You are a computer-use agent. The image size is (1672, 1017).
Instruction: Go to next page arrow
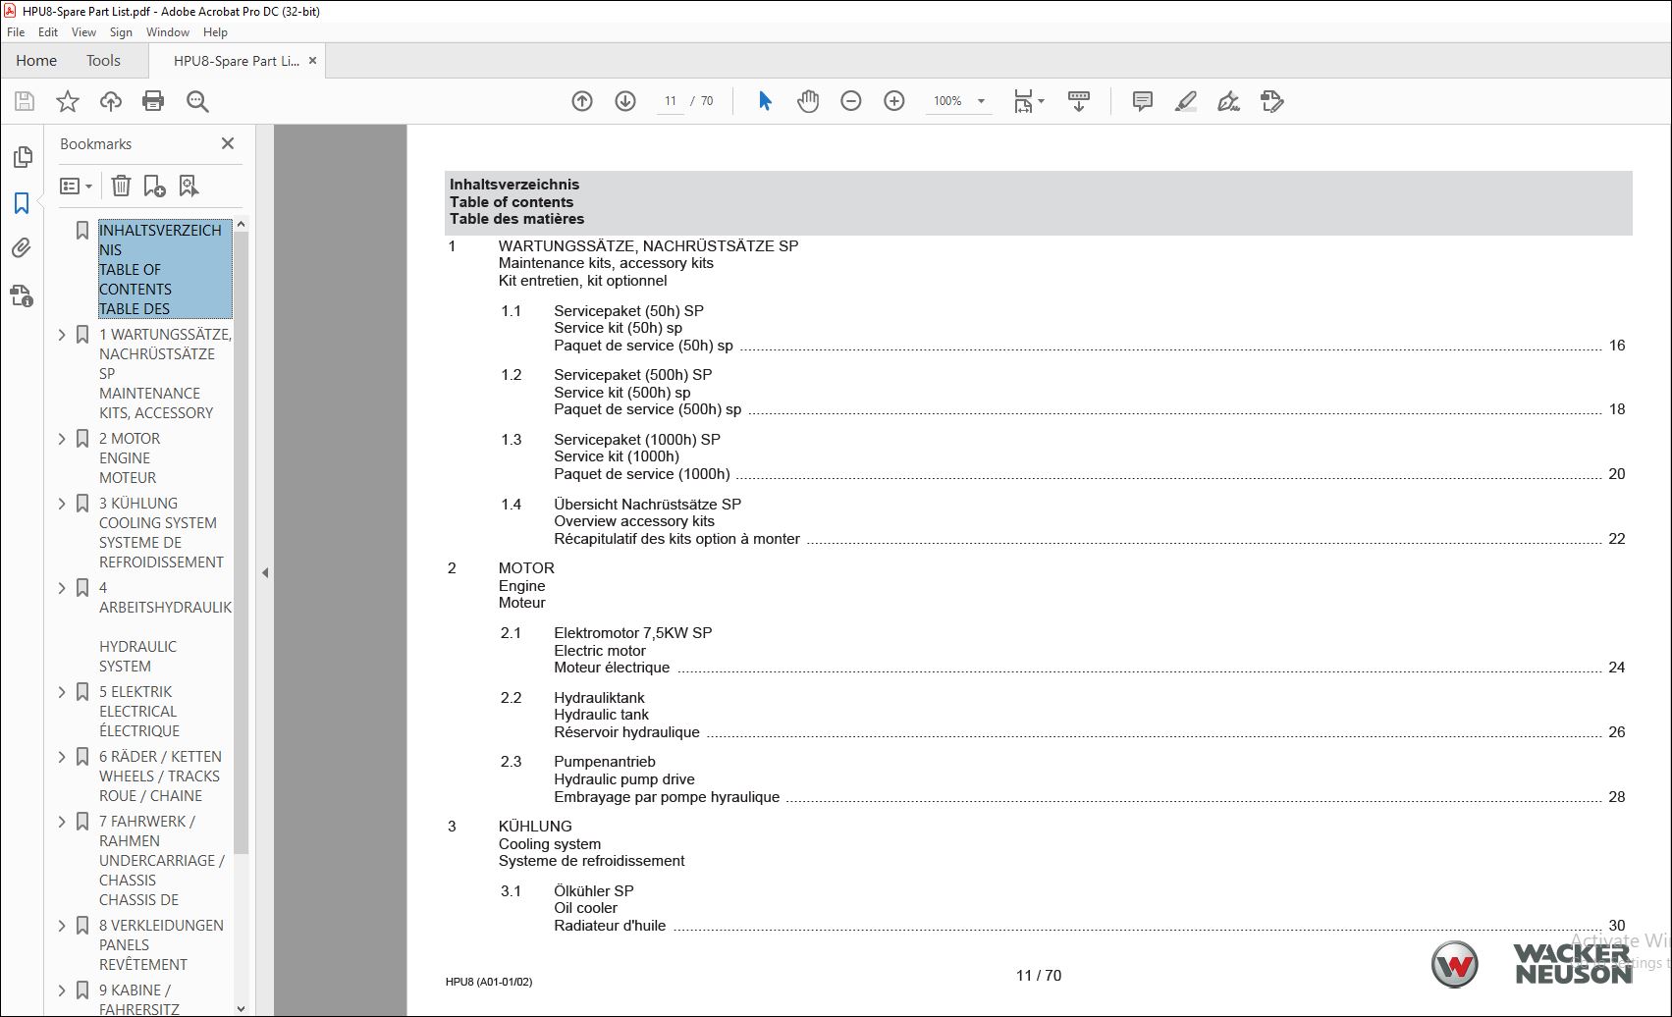[x=625, y=101]
